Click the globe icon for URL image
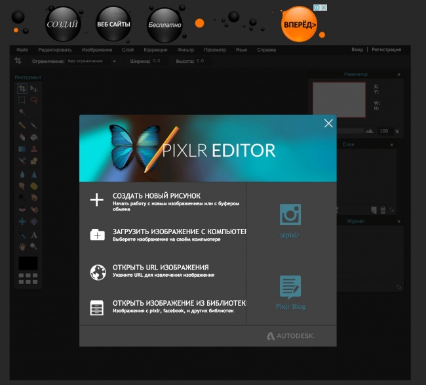This screenshot has height=385, width=426. coord(97,272)
